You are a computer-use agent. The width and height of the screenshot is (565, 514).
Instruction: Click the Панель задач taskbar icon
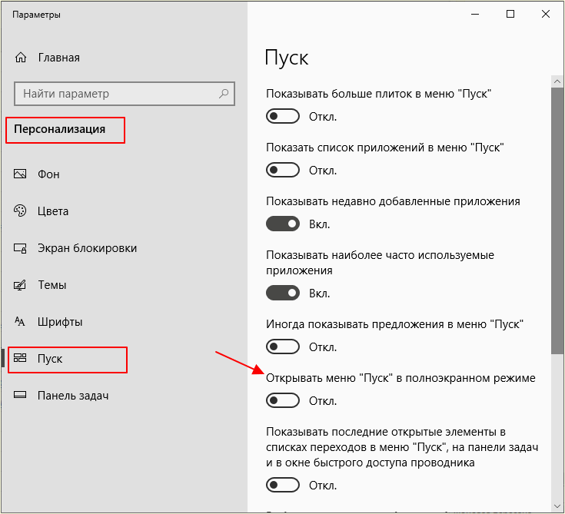(20, 395)
